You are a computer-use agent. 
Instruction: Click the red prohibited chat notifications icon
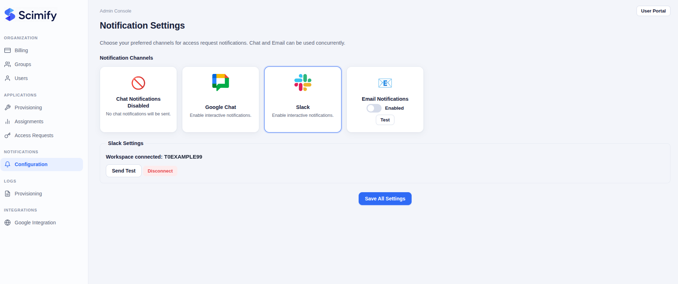click(x=138, y=83)
